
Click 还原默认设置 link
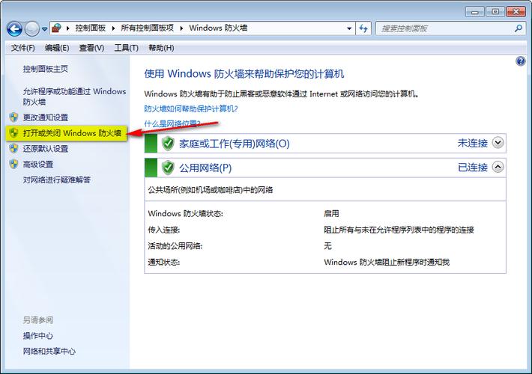click(x=46, y=149)
